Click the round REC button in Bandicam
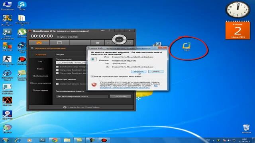255x143 pixels. [119, 40]
